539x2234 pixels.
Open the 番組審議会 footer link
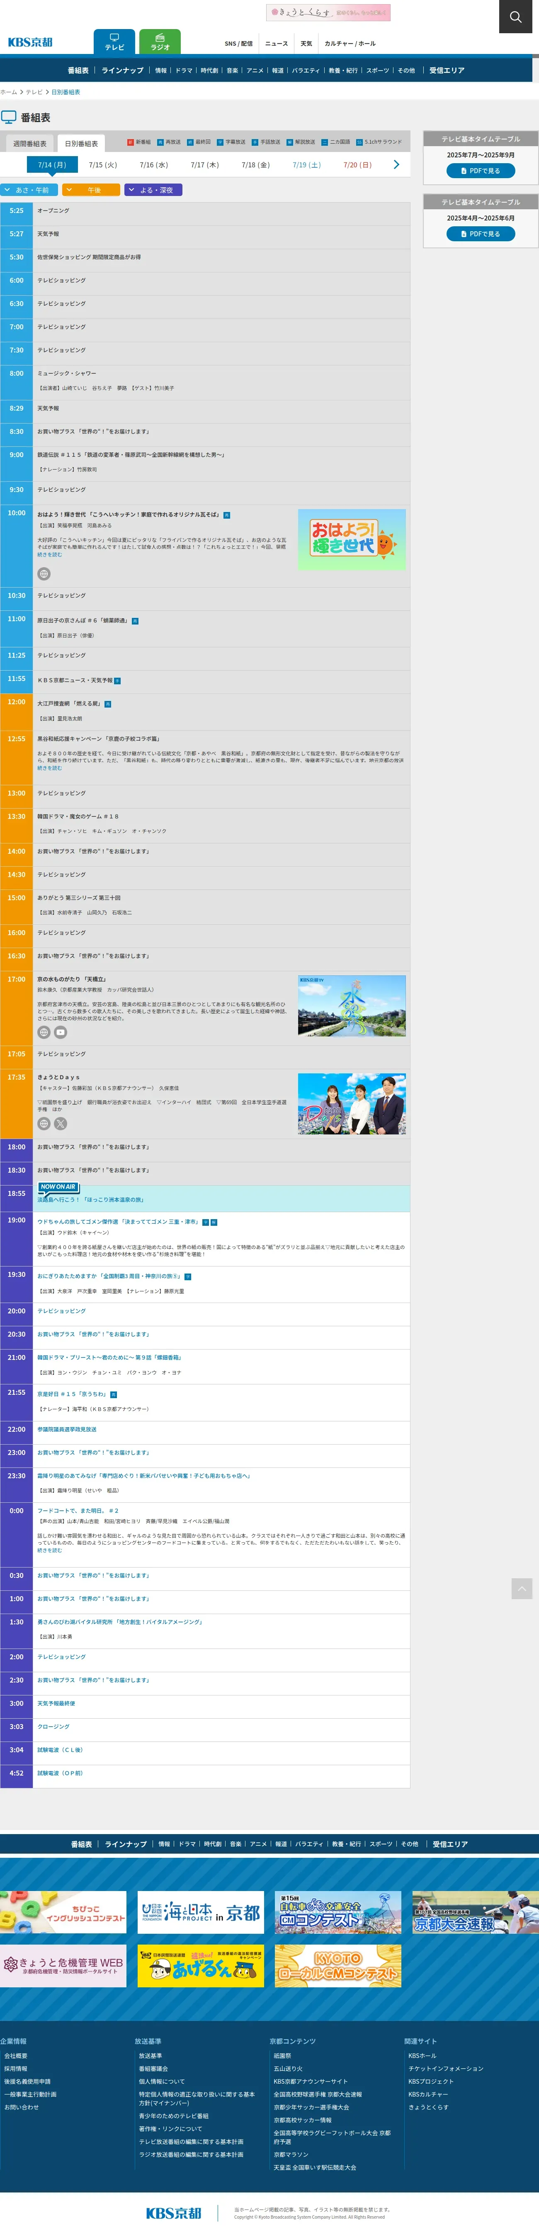[x=153, y=2069]
